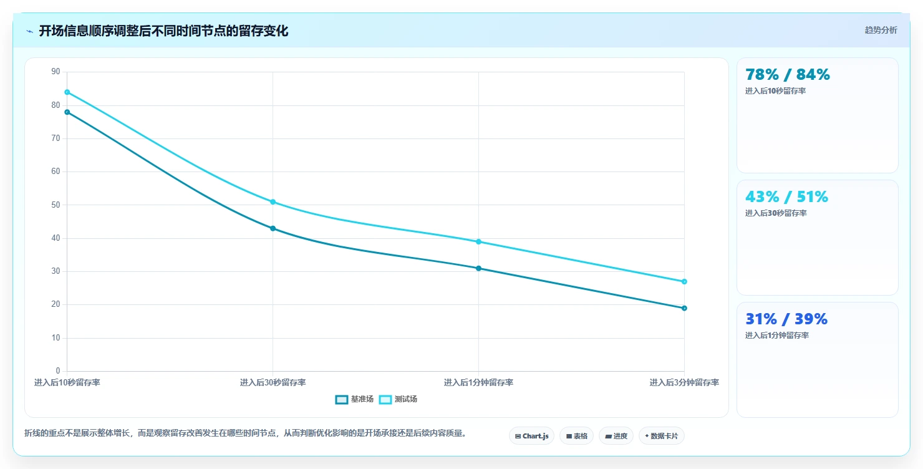Click the 测试场 data point at 10秒
Screen dimensions: 923x469
point(67,92)
